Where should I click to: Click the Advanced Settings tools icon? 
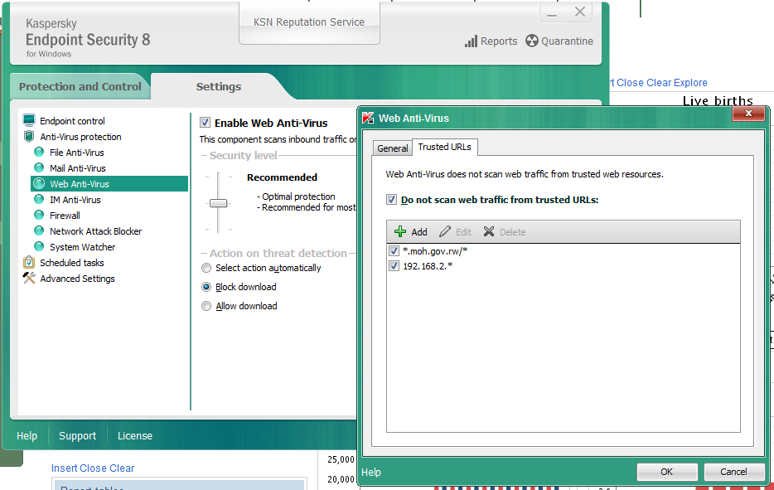(29, 278)
